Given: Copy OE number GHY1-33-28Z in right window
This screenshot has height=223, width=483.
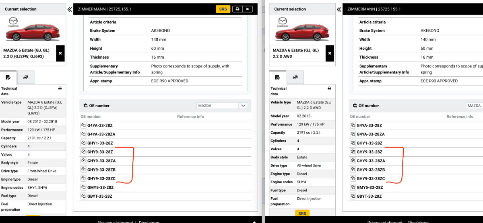Looking at the screenshot, I should point(353,143).
